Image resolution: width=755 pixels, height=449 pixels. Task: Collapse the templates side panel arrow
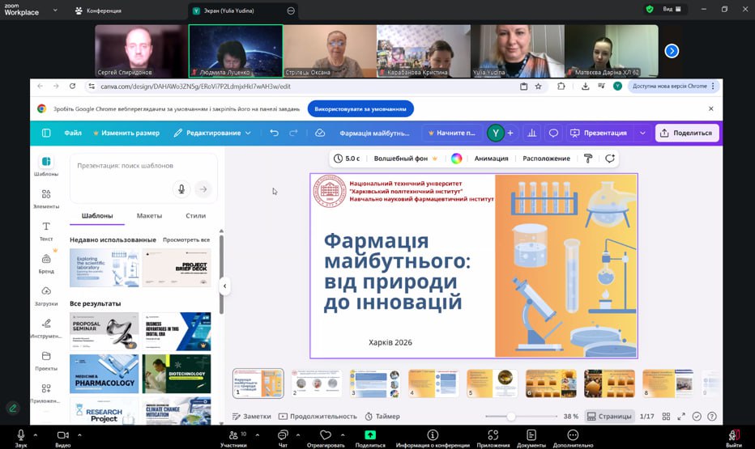click(224, 286)
